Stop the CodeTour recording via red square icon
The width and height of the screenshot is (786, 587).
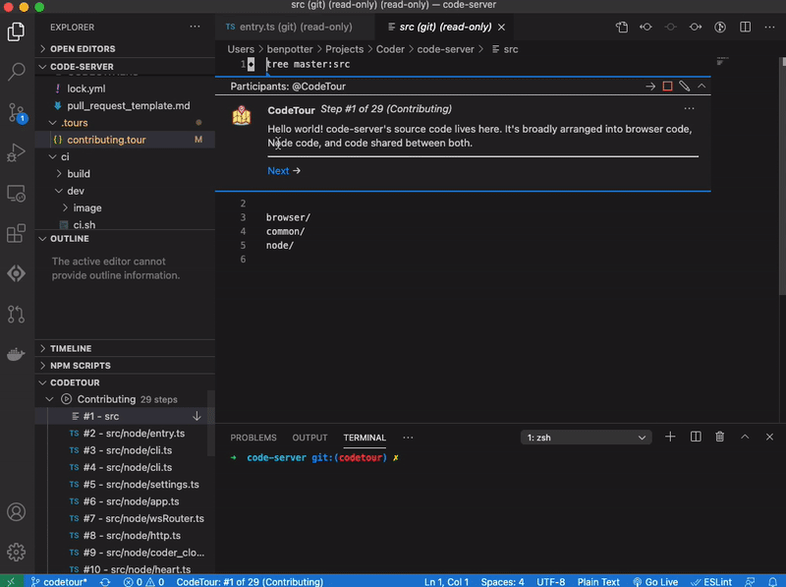[668, 86]
